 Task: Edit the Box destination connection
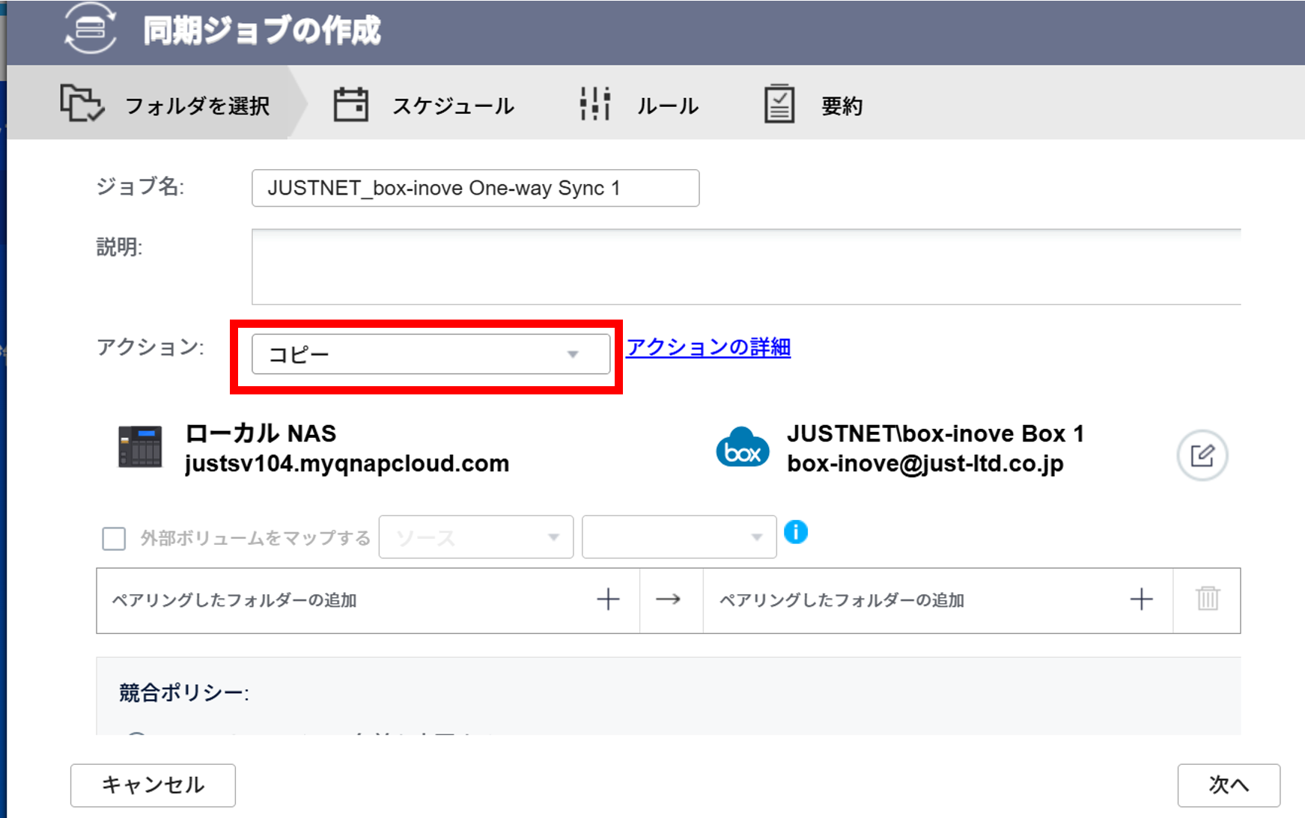pyautogui.click(x=1202, y=455)
